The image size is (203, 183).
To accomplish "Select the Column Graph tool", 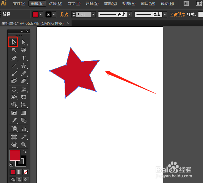I will [24, 129].
